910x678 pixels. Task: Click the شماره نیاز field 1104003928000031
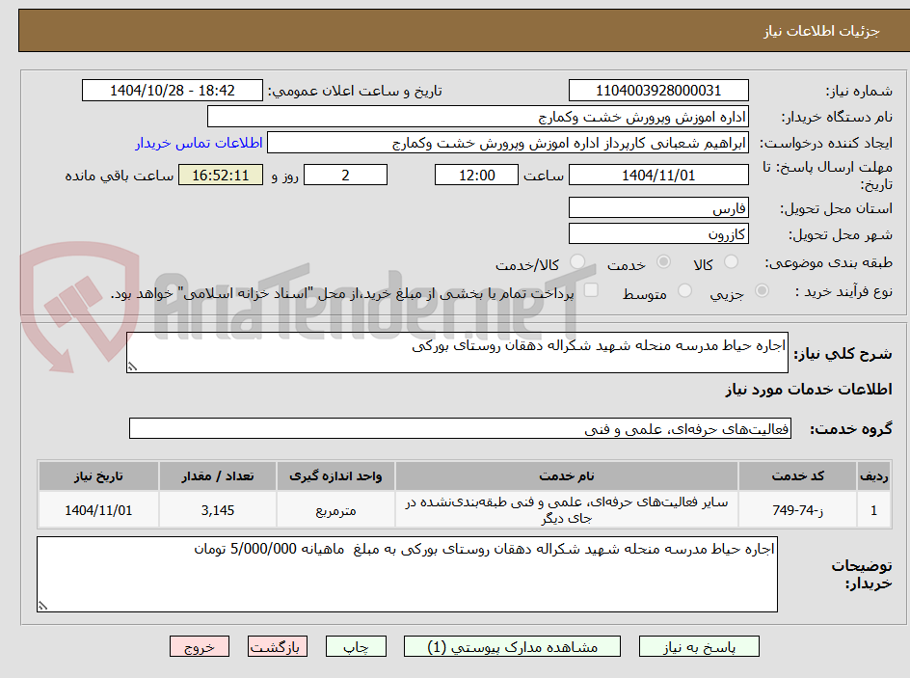click(x=658, y=91)
